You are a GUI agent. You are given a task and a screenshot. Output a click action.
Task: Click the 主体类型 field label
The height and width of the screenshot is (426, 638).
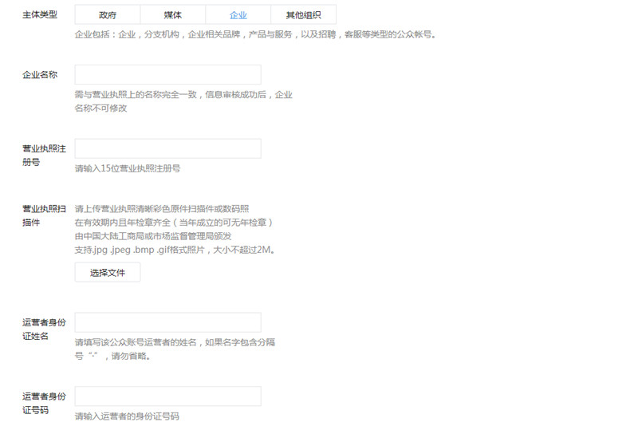coord(40,14)
